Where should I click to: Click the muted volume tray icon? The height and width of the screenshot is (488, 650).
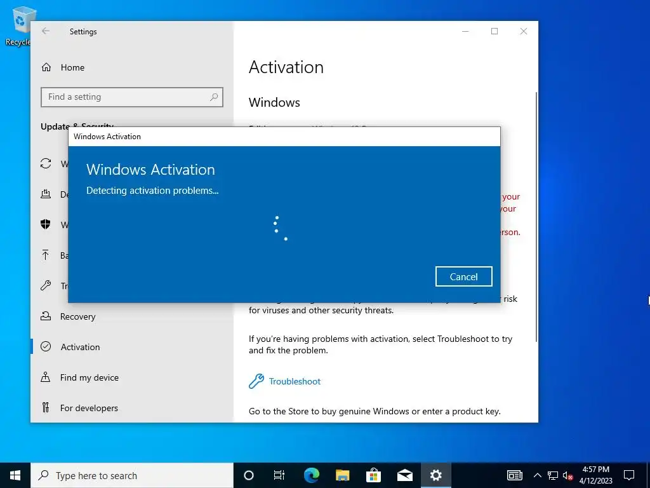[x=568, y=475]
